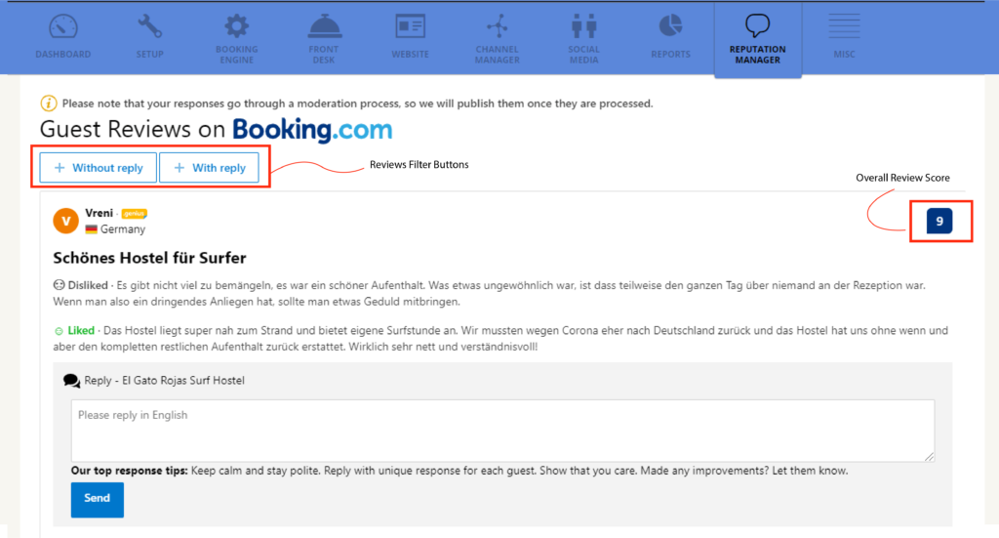Open Misc lines icon
This screenshot has height=538, width=999.
coord(844,26)
